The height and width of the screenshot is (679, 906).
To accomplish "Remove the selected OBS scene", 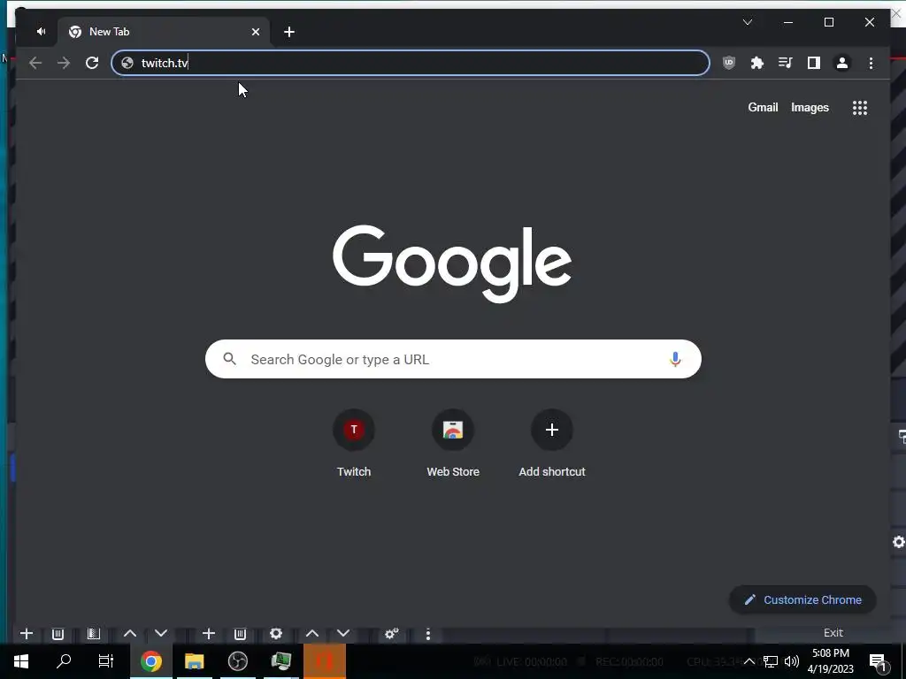I will click(58, 634).
